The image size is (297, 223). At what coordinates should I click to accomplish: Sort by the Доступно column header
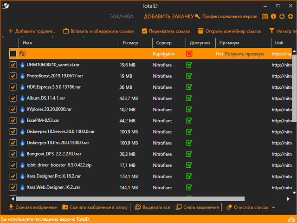point(200,43)
